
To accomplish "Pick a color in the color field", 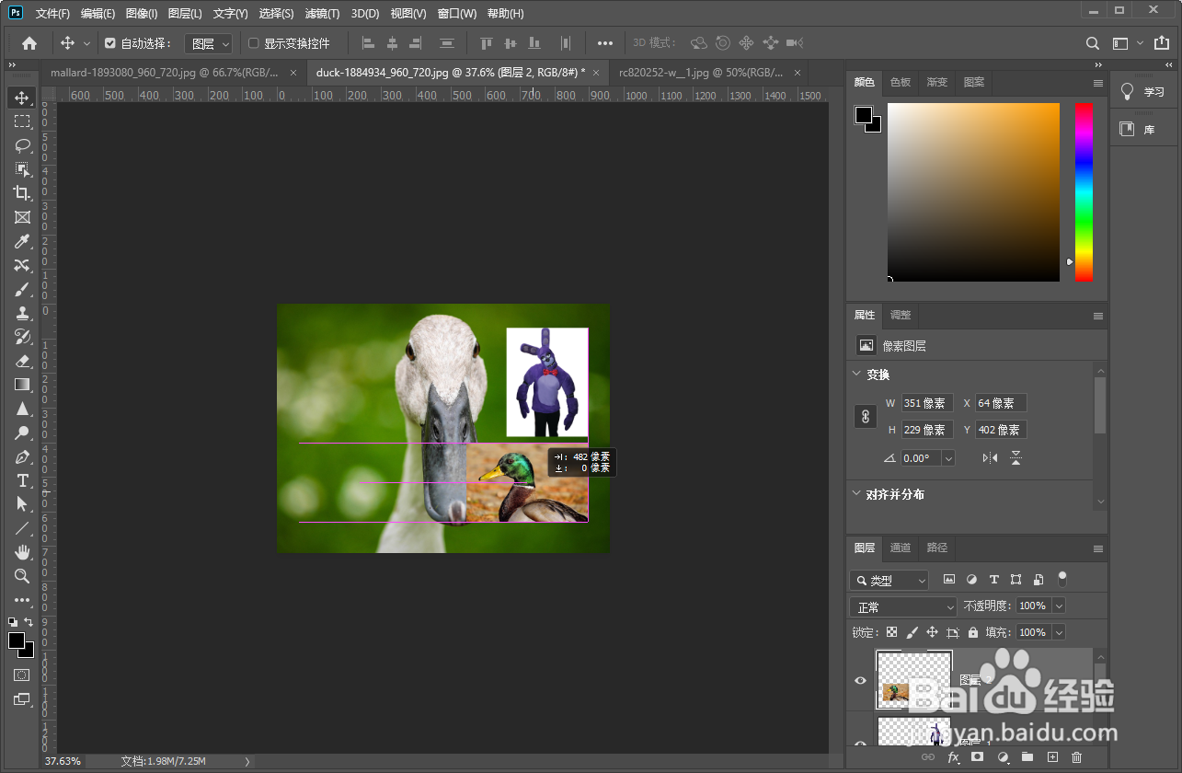I will tap(973, 191).
